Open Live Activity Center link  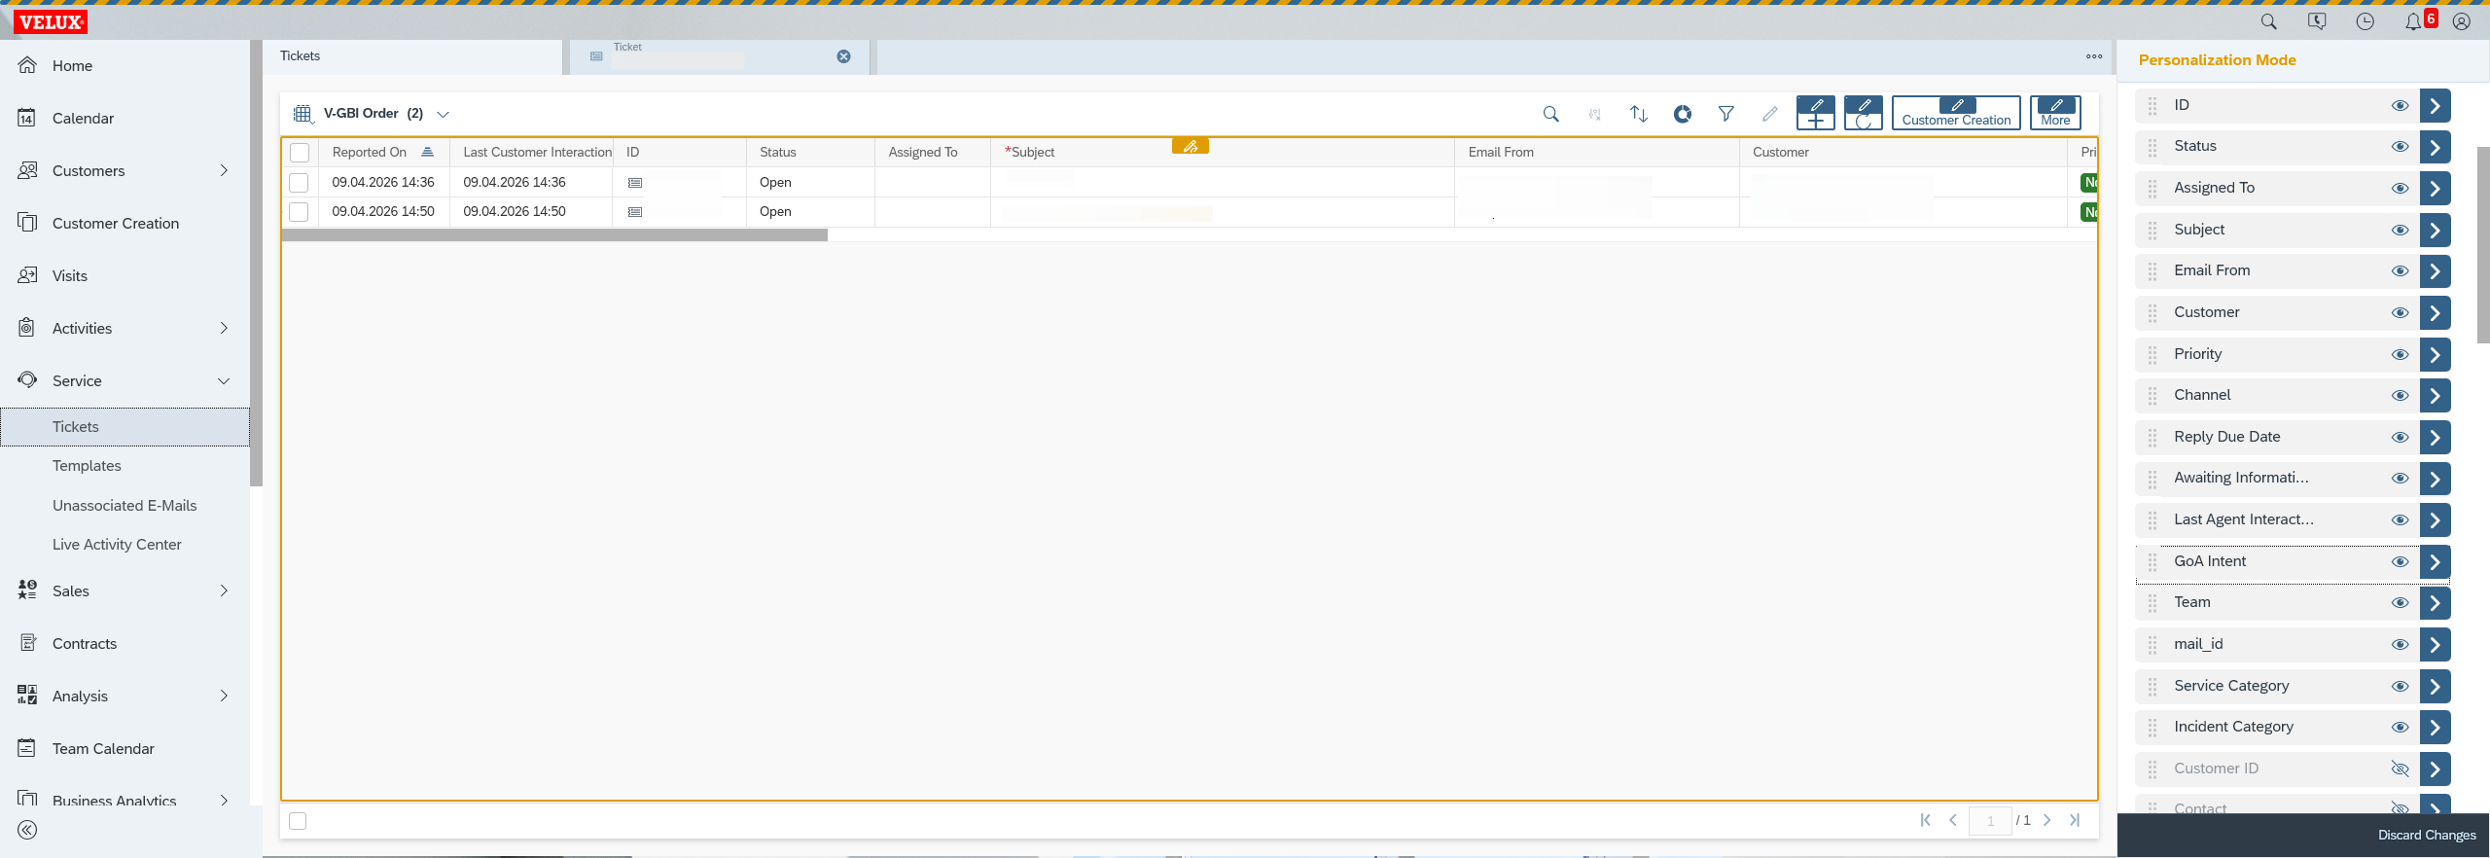(x=117, y=545)
